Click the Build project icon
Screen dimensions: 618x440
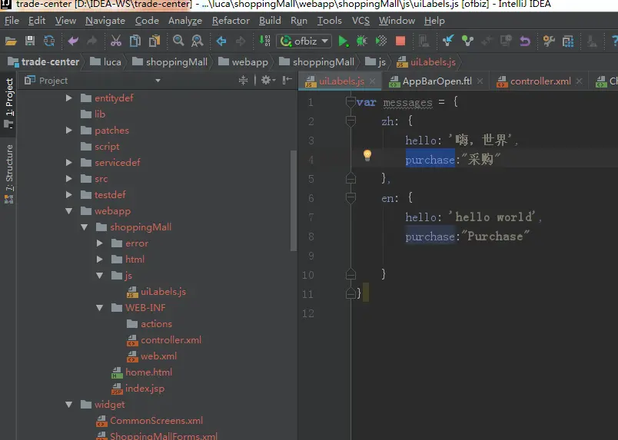[x=265, y=41]
